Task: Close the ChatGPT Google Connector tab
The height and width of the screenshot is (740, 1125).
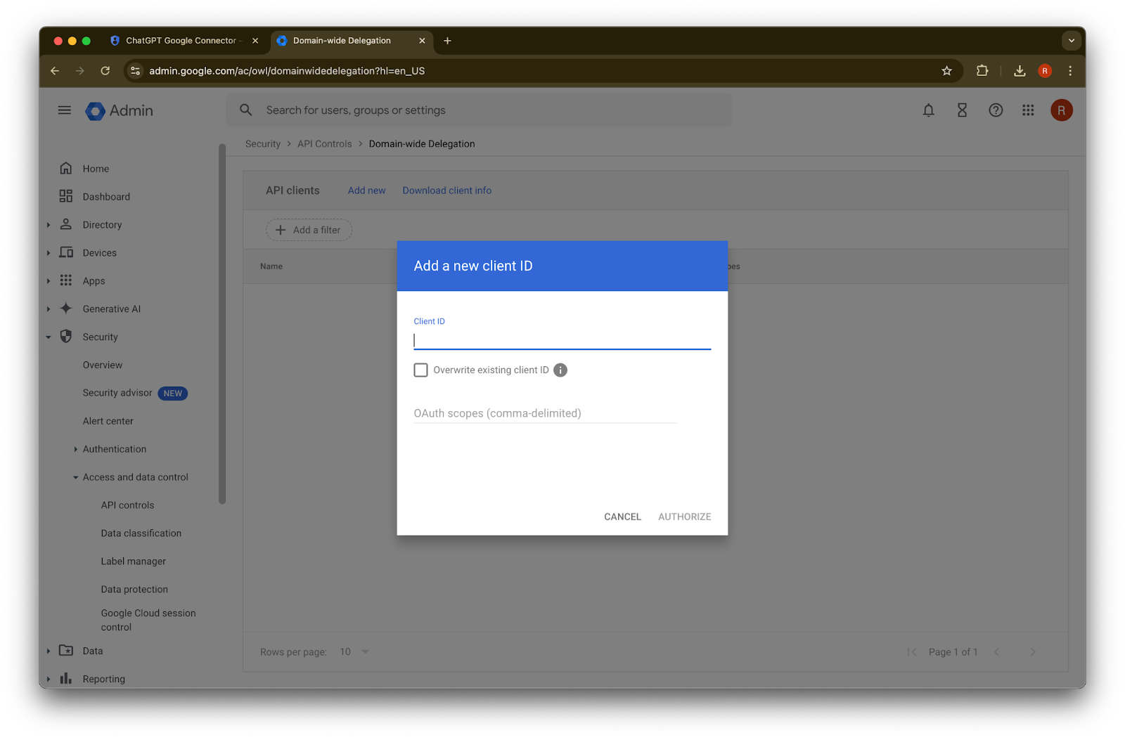Action: pos(255,41)
